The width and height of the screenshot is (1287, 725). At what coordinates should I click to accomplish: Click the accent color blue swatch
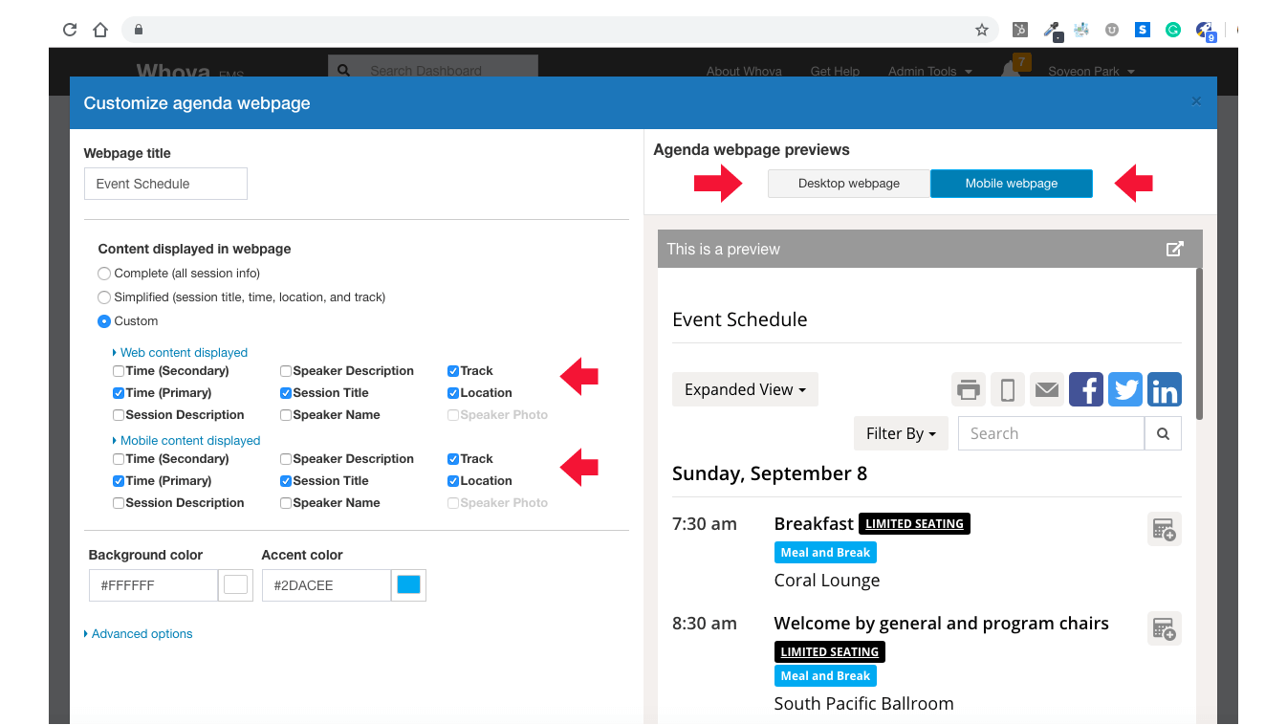[408, 585]
